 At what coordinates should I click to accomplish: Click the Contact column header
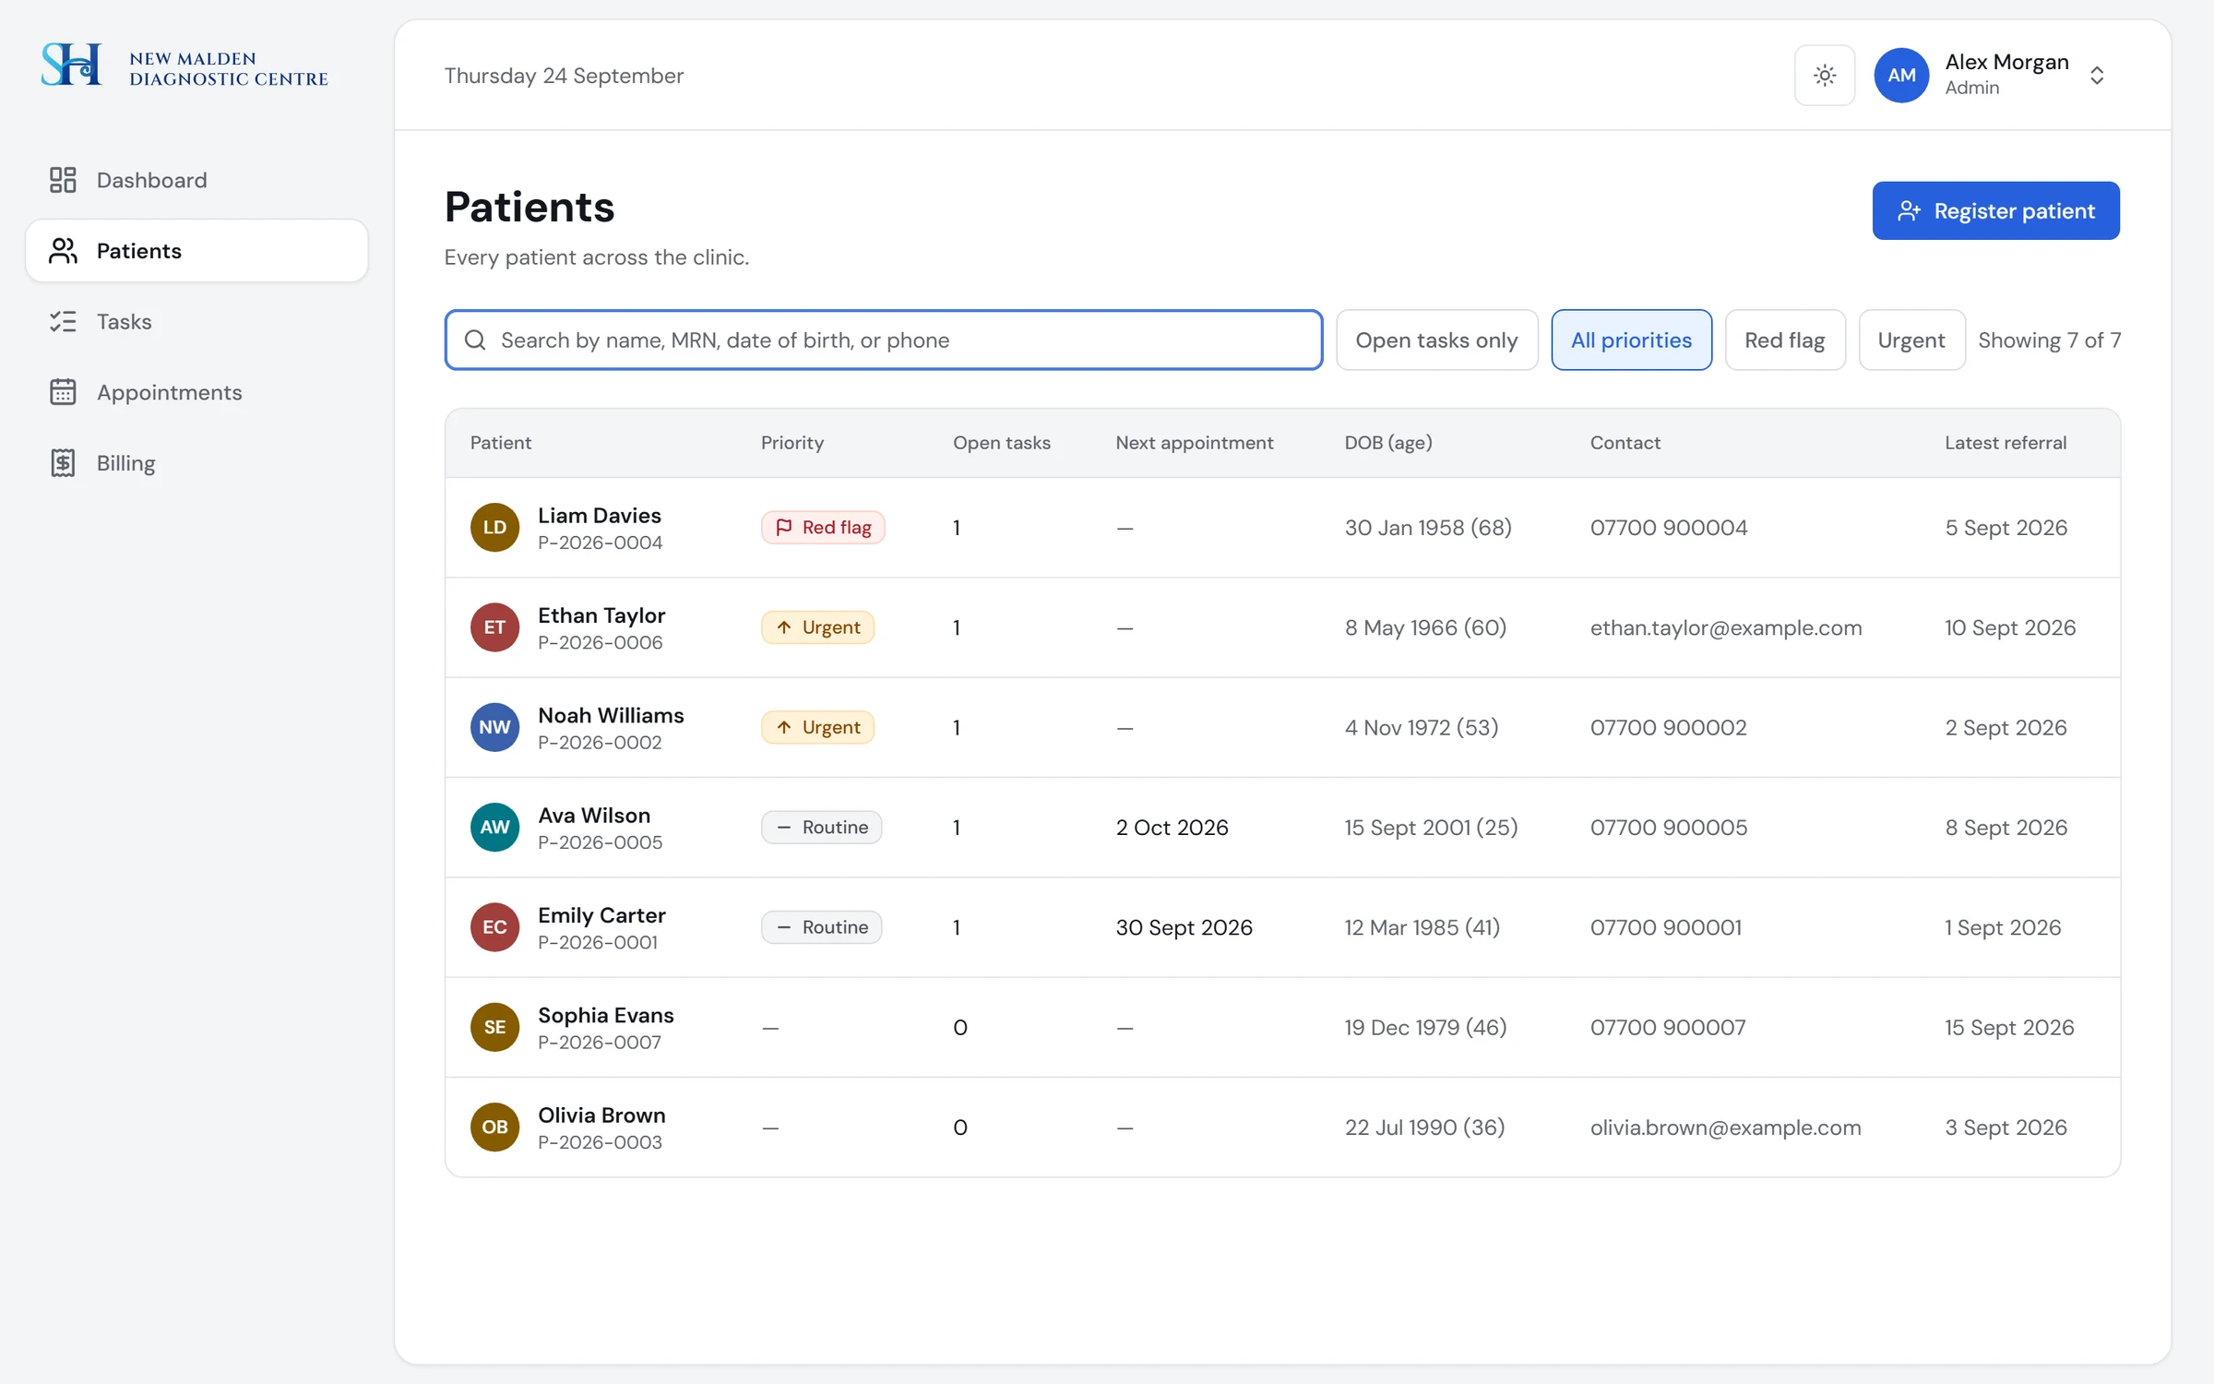point(1625,443)
